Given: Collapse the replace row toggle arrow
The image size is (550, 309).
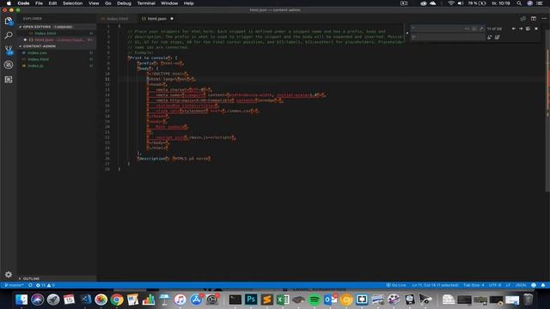Looking at the screenshot, I should (407, 33).
